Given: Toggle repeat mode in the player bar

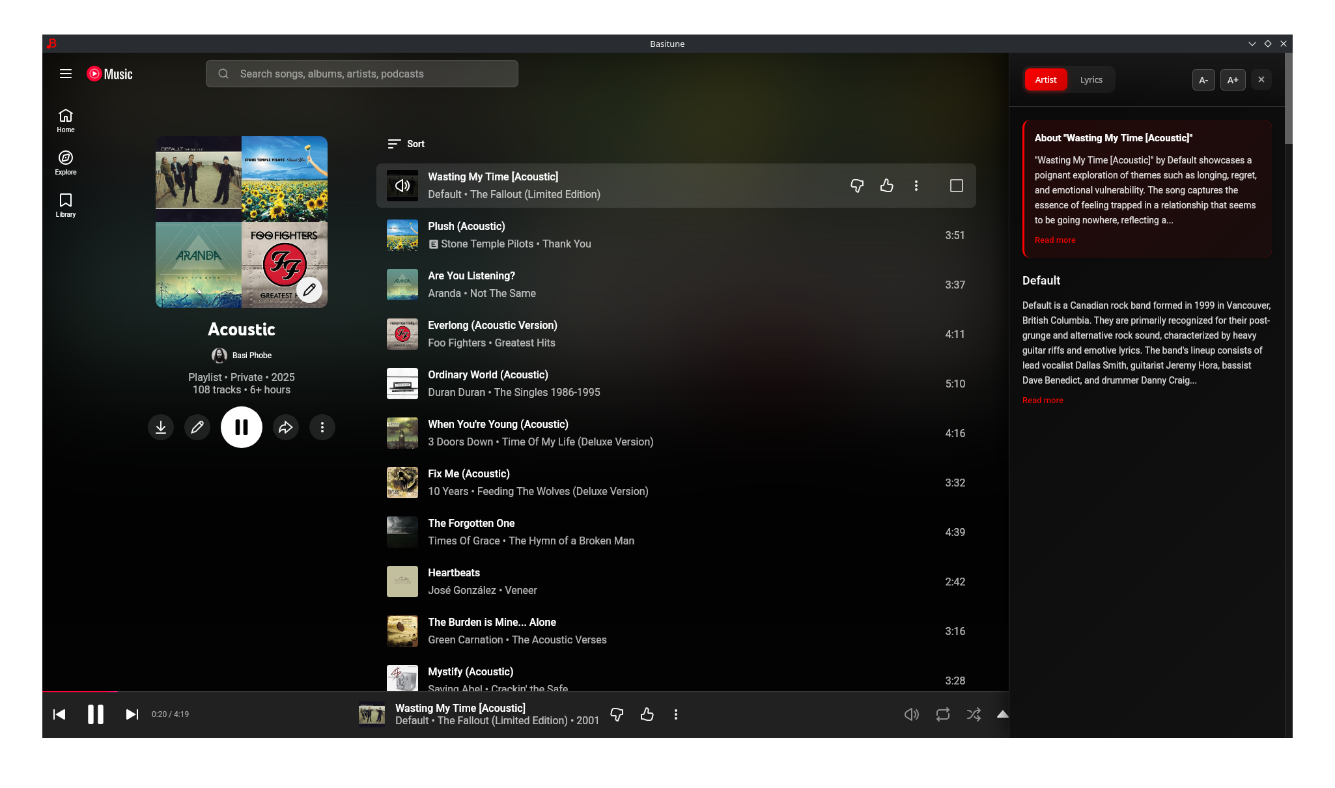Looking at the screenshot, I should coord(942,714).
